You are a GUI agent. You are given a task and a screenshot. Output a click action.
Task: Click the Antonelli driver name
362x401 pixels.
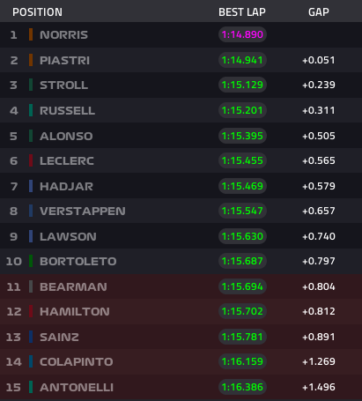point(77,387)
